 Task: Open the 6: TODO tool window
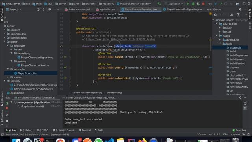(42, 130)
